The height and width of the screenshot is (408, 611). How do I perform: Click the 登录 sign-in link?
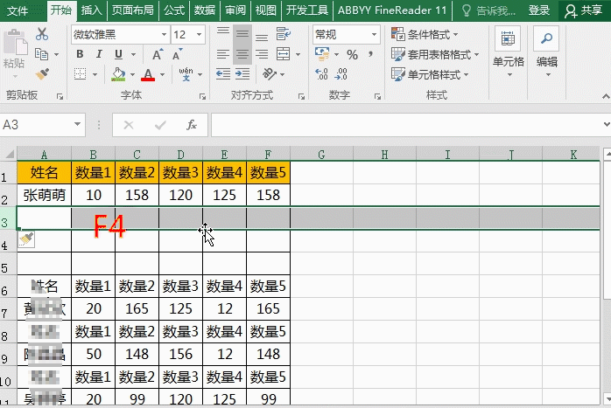[x=539, y=10]
